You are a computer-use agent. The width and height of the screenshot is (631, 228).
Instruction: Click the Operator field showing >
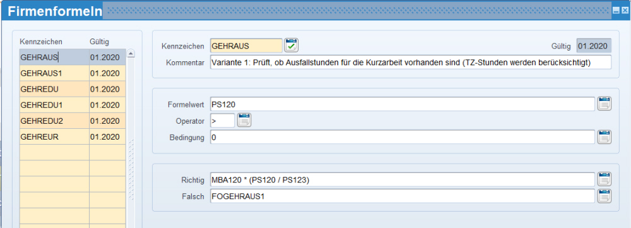point(222,121)
